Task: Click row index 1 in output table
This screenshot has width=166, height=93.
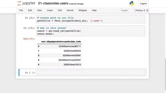Action: click(x=39, y=51)
